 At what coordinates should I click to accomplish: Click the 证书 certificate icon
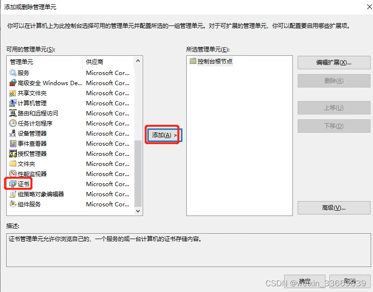(x=12, y=184)
